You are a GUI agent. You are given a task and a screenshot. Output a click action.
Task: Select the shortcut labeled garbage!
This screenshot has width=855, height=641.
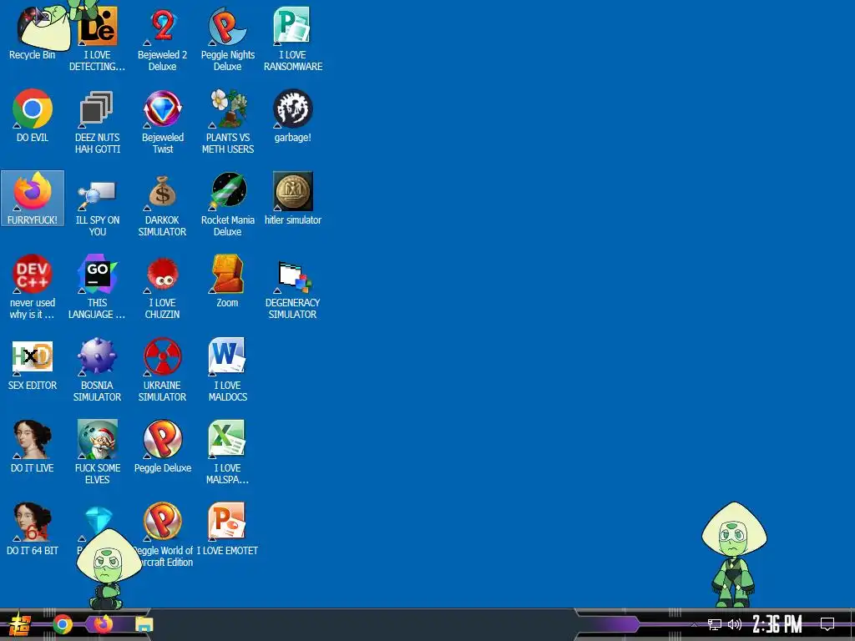293,115
